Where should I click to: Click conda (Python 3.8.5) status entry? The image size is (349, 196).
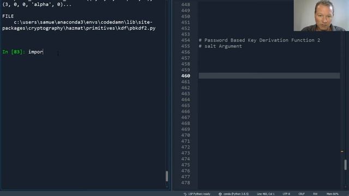tap(234, 194)
